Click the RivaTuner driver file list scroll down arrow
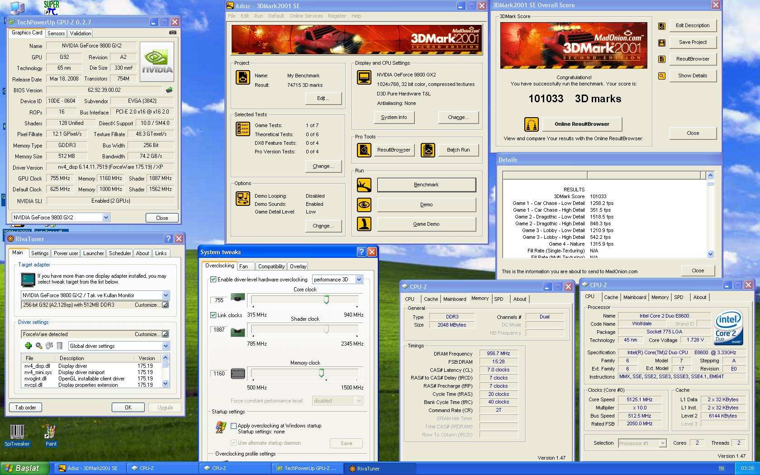Screen dimensions: 760x475 click(166, 384)
